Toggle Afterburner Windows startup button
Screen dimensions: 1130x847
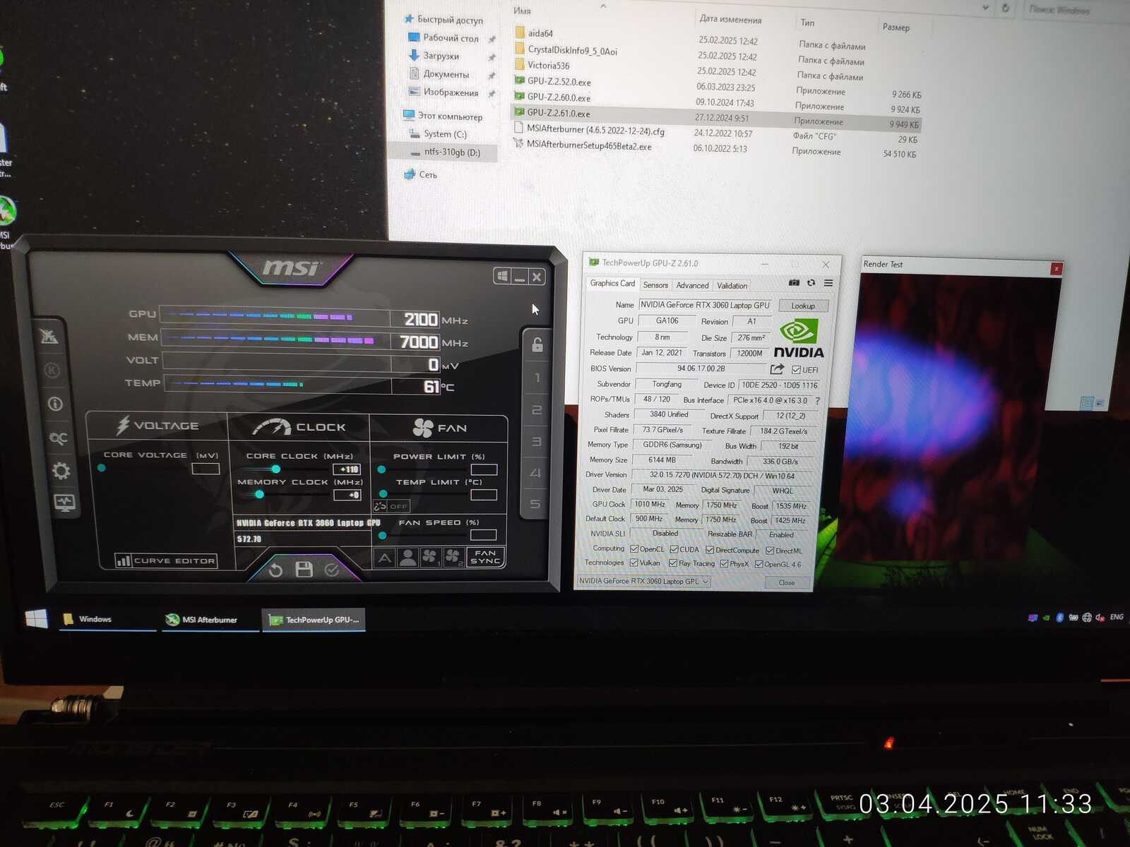[502, 276]
